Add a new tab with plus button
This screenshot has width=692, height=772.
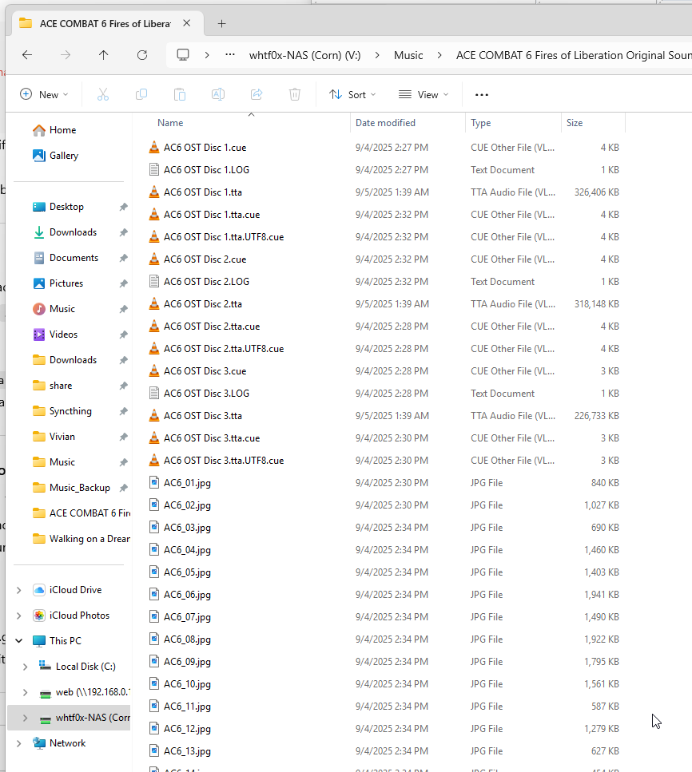click(x=222, y=23)
